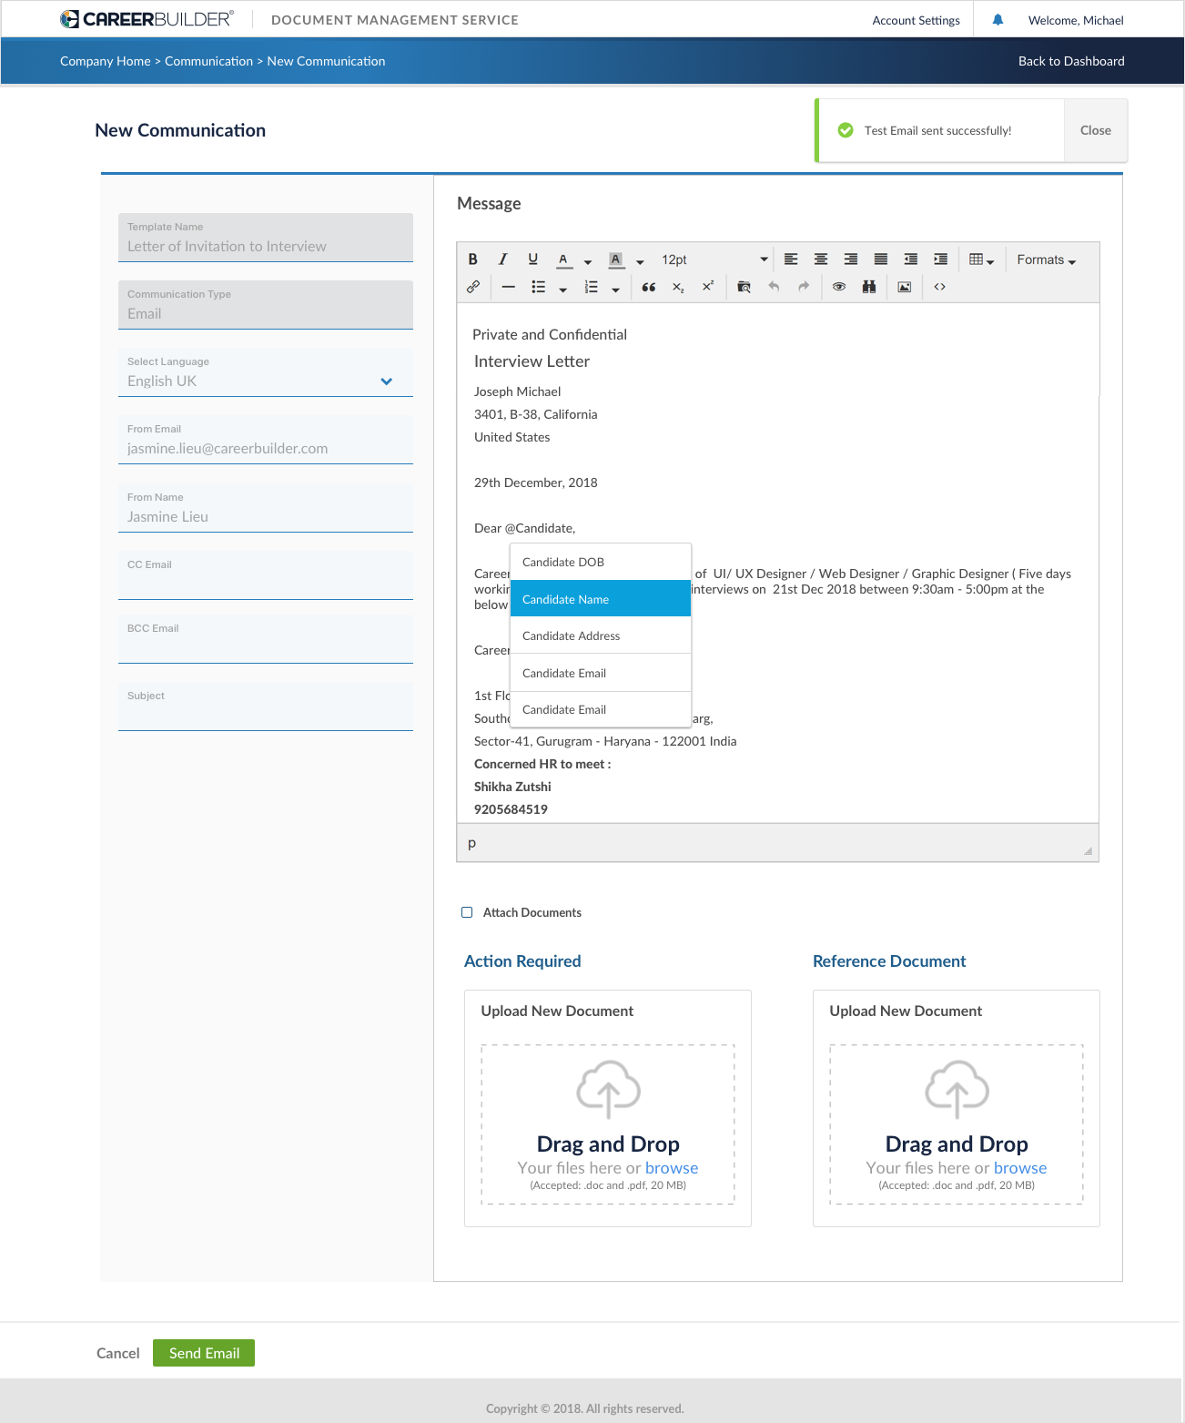1185x1423 pixels.
Task: Apply subscript formatting
Action: [x=678, y=287]
